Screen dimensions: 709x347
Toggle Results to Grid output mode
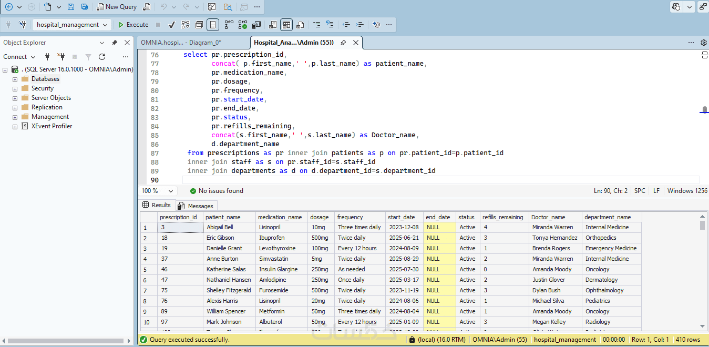click(286, 25)
